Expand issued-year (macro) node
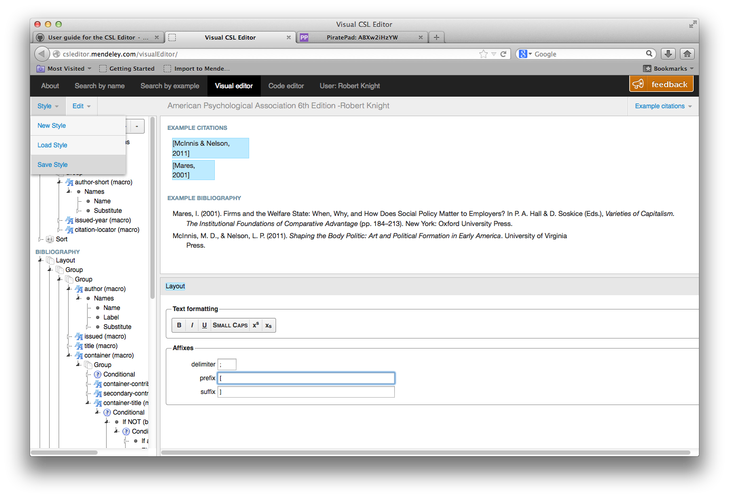 pyautogui.click(x=59, y=220)
